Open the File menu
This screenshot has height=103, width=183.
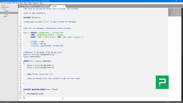tap(1, 3)
